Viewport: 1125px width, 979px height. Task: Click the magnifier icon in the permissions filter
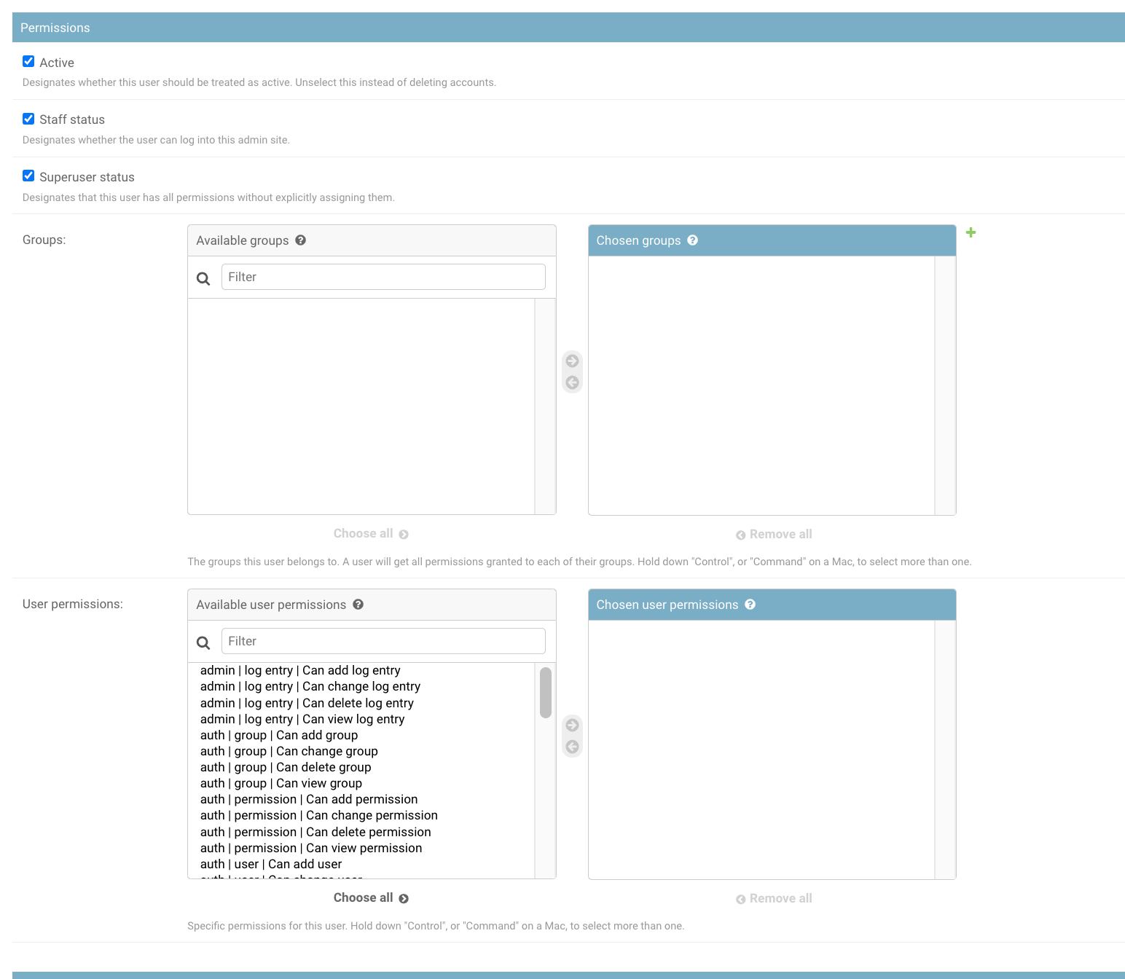pyautogui.click(x=203, y=642)
